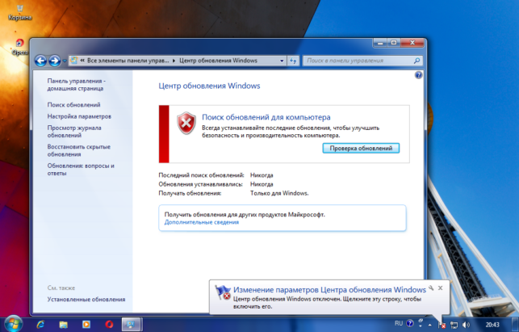Open 'Обновления: вопросы и ответы'
Screen dimensions: 519x332
click(x=81, y=170)
